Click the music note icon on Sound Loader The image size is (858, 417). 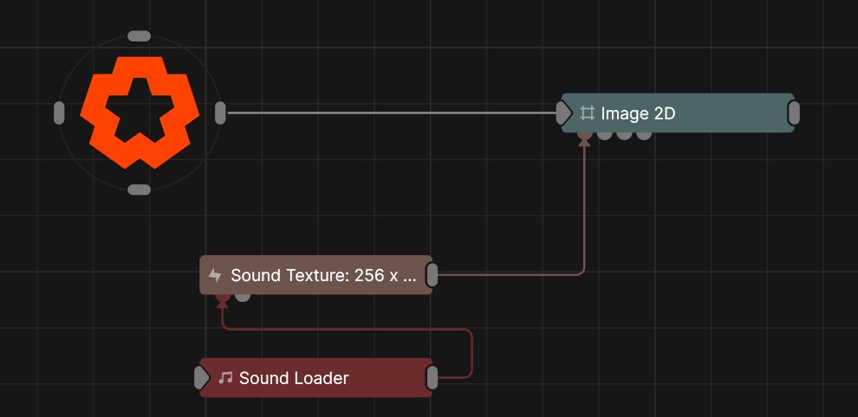(x=225, y=378)
